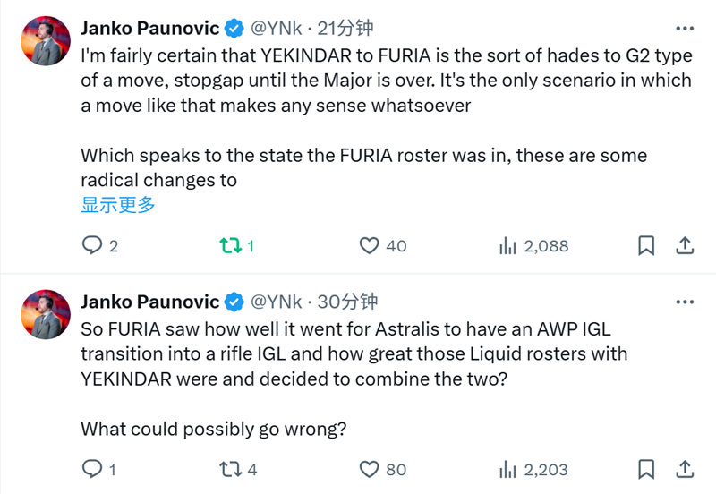716x494 pixels.
Task: Expand the first tweet with 显示更多
Action: pyautogui.click(x=118, y=205)
